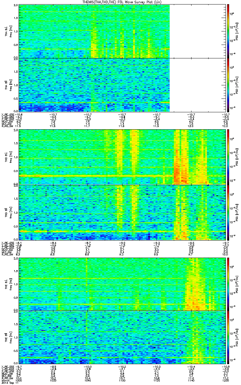
Task: Click the '1.0' tick of THD B⊥ panel
Action: coord(15,157)
